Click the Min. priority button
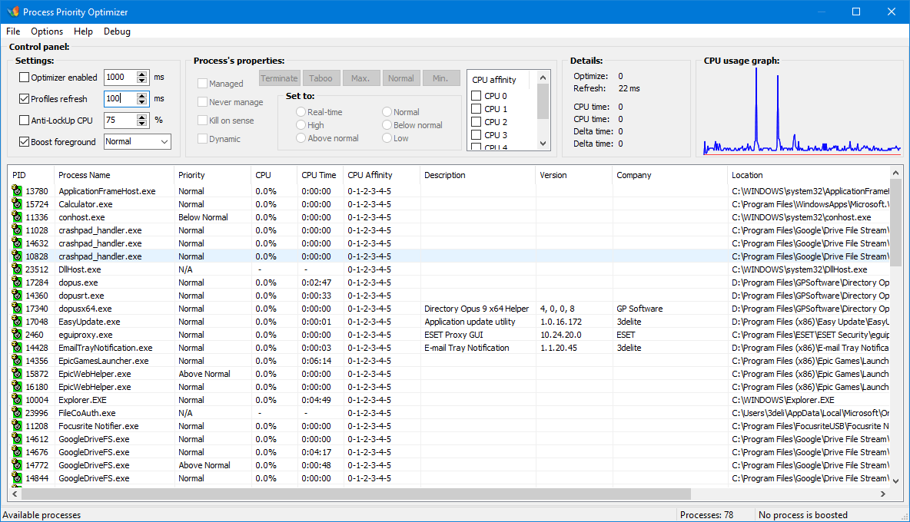The height and width of the screenshot is (522, 910). 440,78
